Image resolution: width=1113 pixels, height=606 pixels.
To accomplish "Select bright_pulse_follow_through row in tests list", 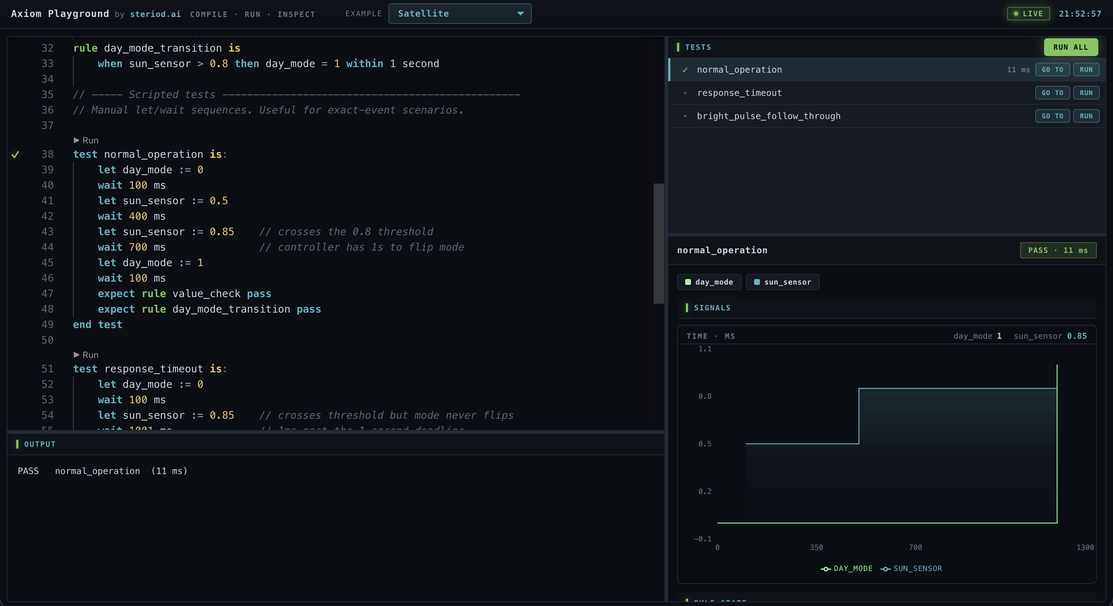I will pyautogui.click(x=887, y=116).
